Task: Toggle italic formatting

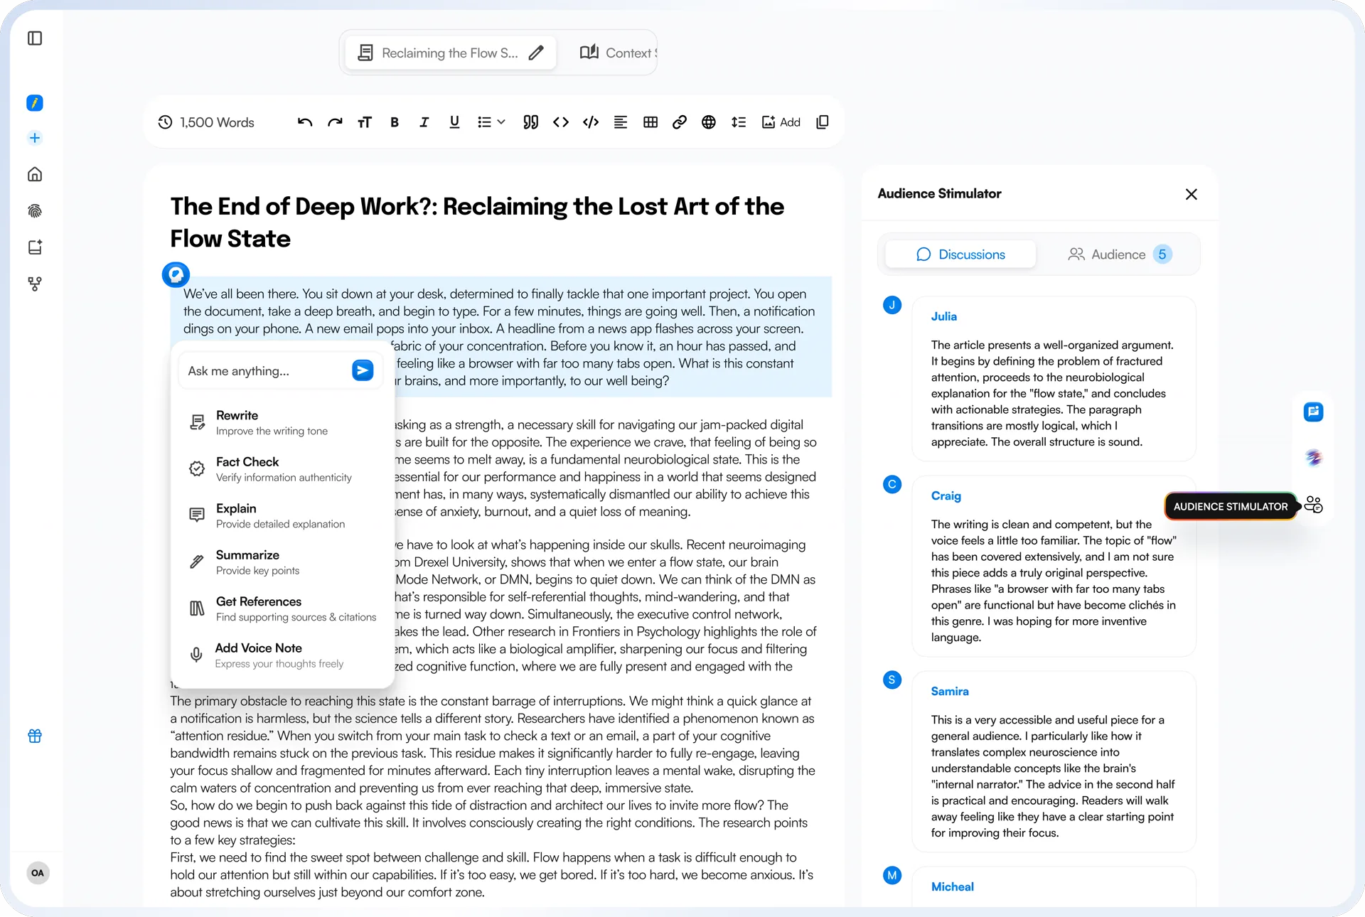Action: pyautogui.click(x=424, y=122)
